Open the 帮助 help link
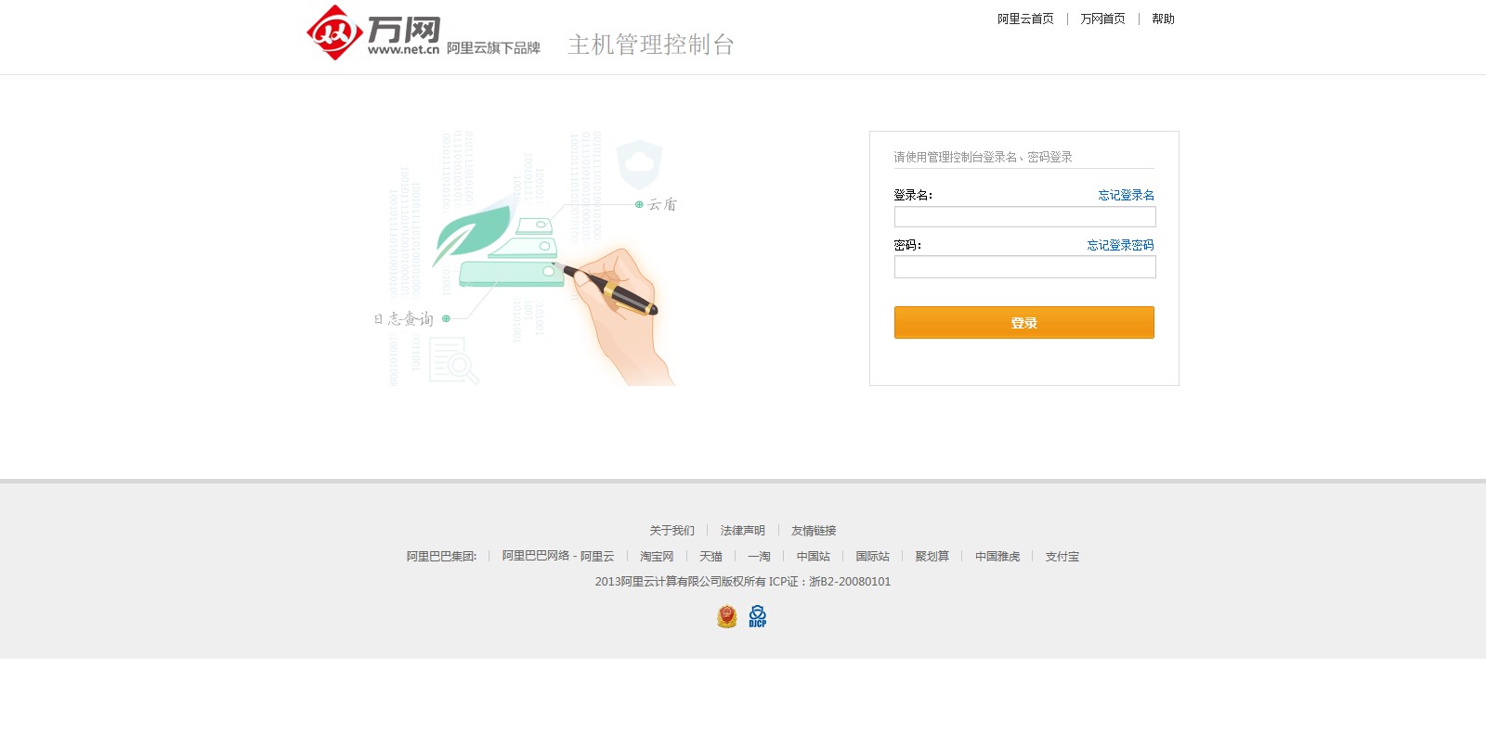1486x747 pixels. point(1163,19)
